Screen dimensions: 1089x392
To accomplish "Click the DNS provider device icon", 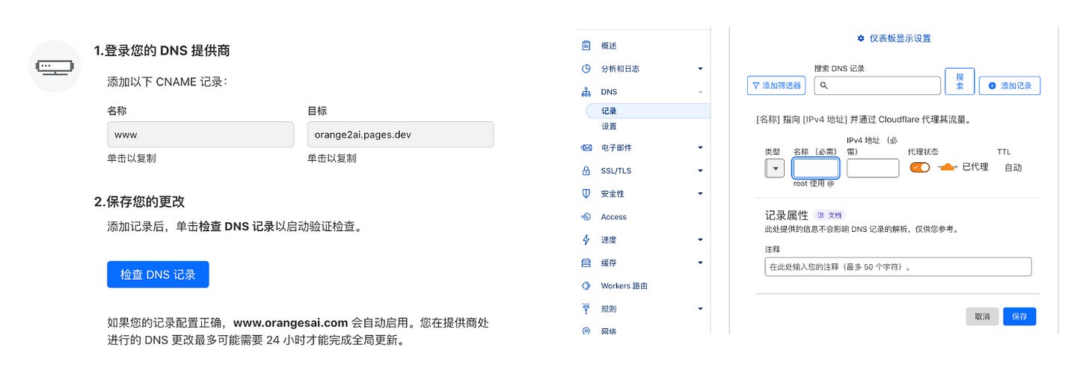I will tap(55, 67).
